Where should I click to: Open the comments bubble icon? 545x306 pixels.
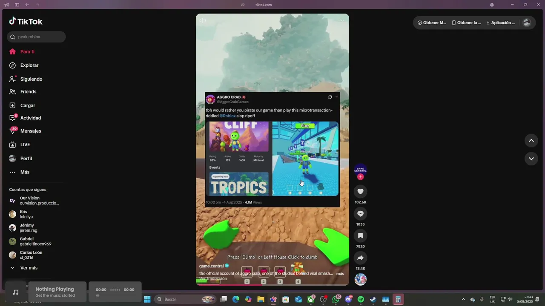pos(360,214)
